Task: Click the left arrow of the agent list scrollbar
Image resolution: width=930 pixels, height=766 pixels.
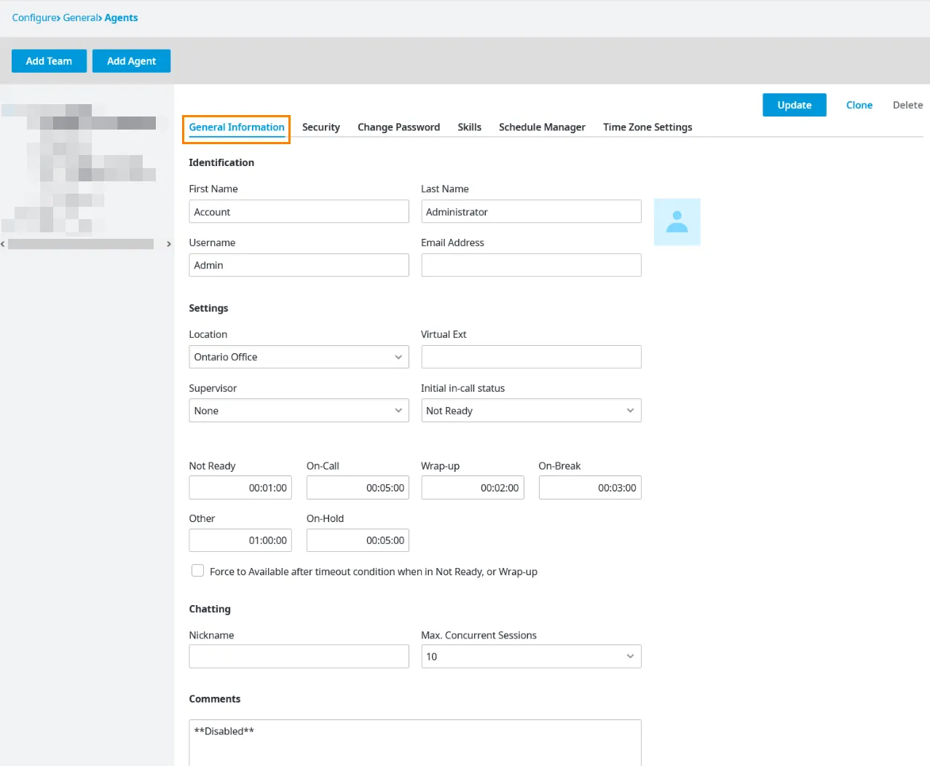Action: (x=3, y=244)
